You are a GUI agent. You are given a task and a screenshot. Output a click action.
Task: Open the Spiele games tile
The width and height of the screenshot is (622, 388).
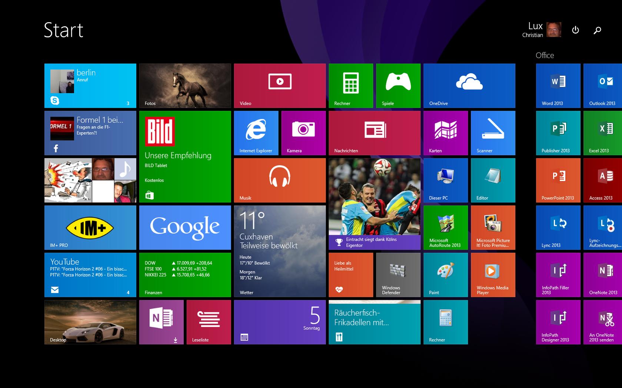coord(399,86)
